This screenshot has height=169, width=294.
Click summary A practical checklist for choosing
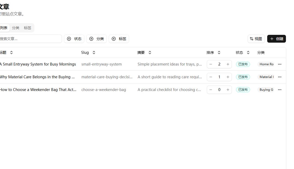click(169, 90)
